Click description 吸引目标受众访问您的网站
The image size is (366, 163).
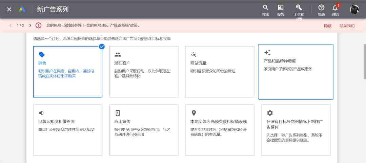pyautogui.click(x=212, y=71)
